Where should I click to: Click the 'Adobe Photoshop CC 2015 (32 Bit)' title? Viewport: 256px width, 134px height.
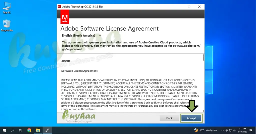[82, 7]
